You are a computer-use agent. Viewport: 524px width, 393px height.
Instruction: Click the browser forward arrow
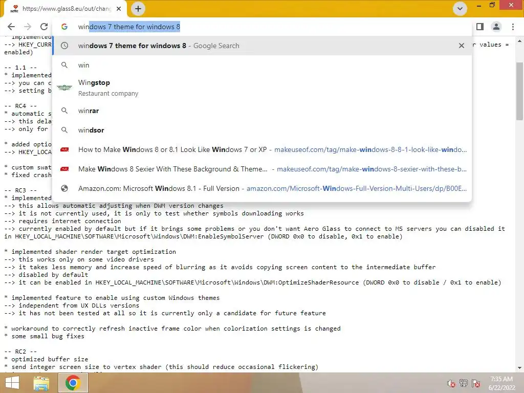coord(28,27)
